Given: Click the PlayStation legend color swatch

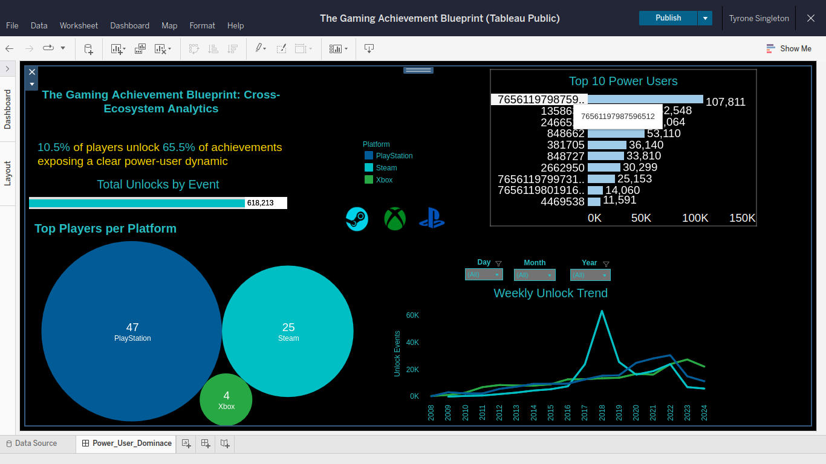Looking at the screenshot, I should coord(369,156).
